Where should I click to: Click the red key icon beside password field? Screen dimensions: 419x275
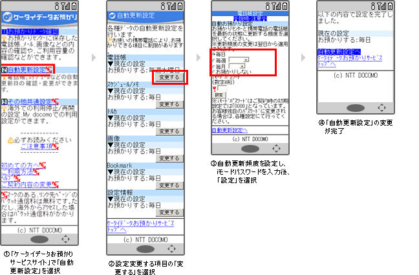(214, 89)
